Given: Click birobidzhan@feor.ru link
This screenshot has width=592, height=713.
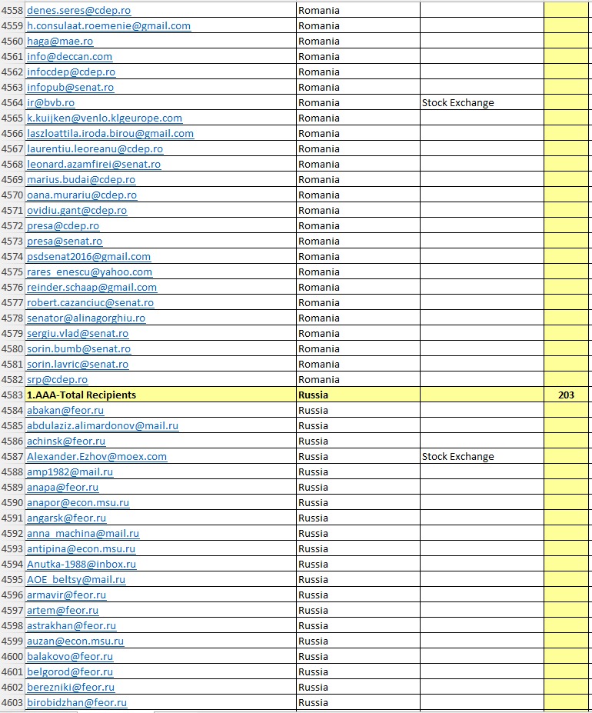Looking at the screenshot, I should click(x=77, y=704).
